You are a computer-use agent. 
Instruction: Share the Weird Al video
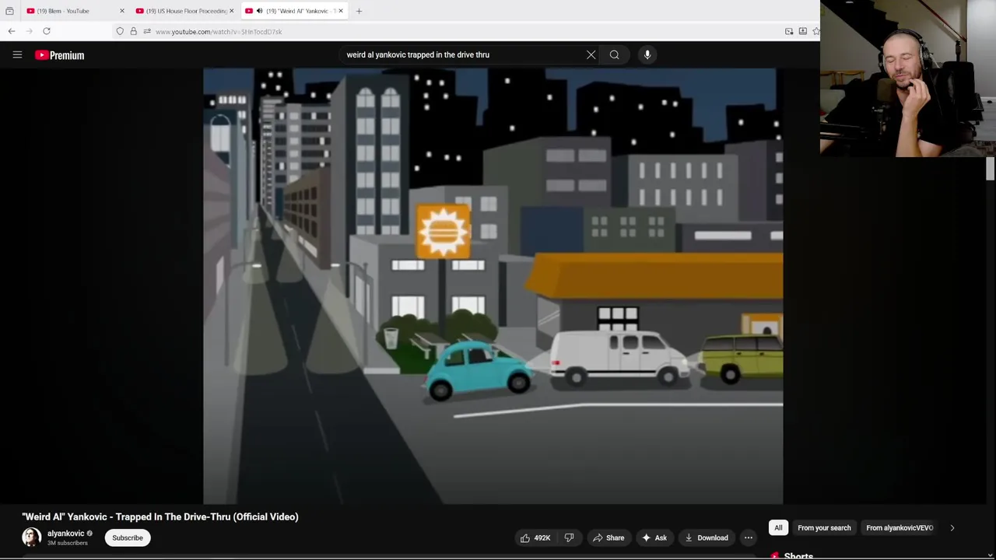pos(608,537)
